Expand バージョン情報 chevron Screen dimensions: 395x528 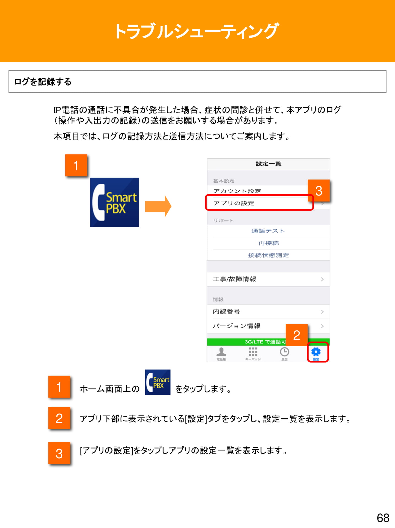(322, 326)
